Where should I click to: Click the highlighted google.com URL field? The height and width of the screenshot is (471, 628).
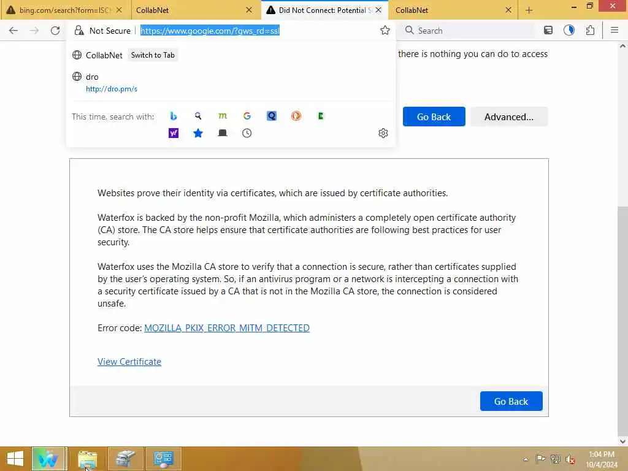tap(210, 31)
